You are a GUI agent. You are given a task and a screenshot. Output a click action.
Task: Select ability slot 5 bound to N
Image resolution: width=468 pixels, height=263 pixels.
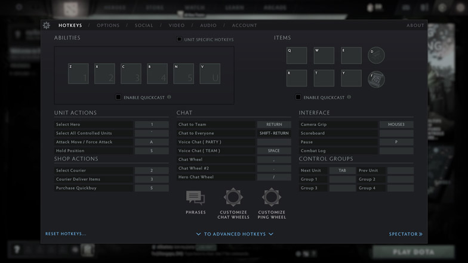point(184,74)
